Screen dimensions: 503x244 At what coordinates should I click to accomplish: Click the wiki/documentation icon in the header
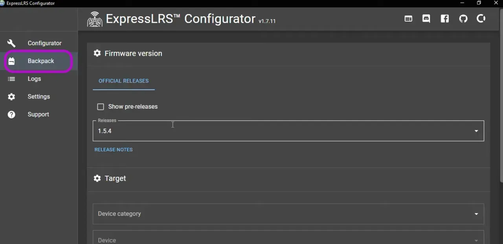(408, 18)
